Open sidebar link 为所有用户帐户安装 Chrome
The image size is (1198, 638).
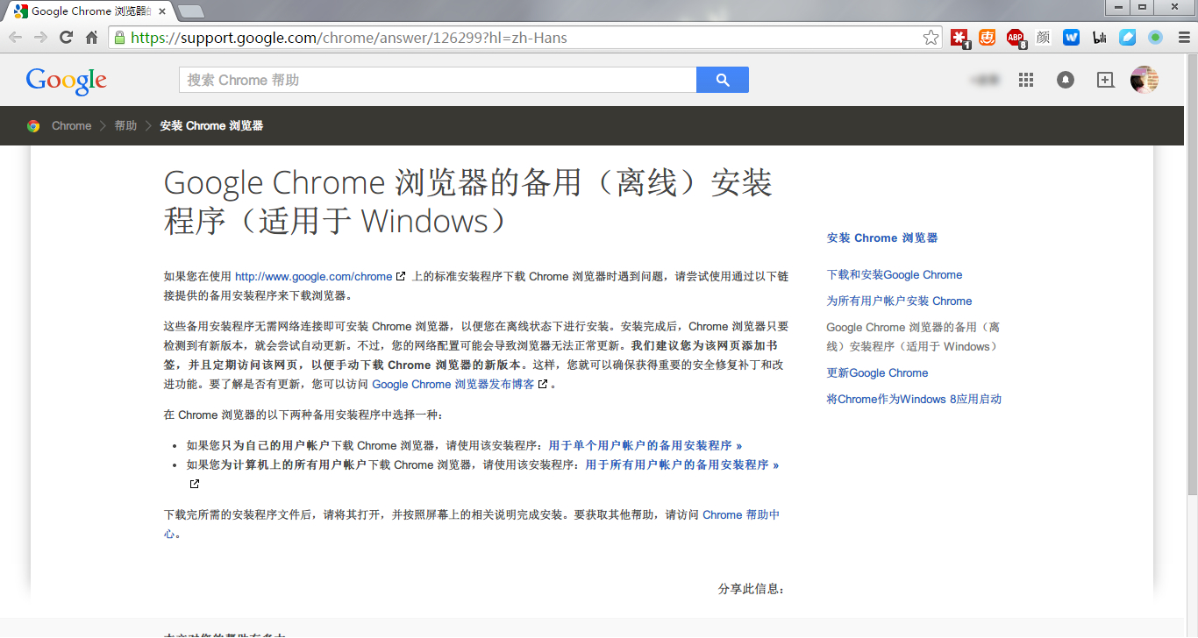coord(899,301)
